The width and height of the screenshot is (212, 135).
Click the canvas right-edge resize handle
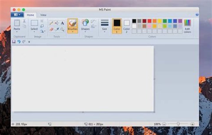[154, 79]
